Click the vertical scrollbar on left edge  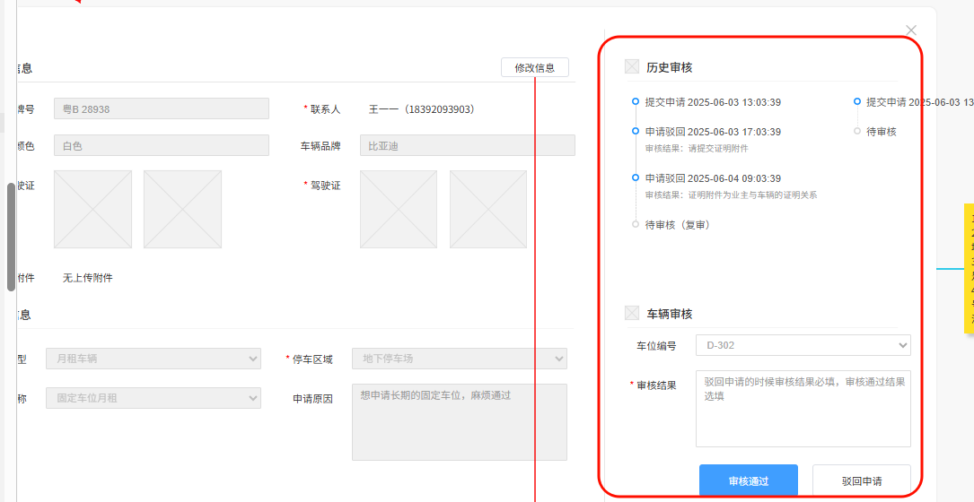(11, 237)
